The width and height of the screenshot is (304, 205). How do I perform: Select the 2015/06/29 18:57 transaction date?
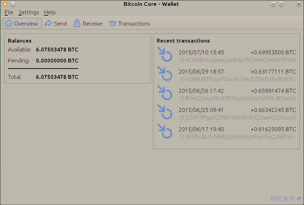[201, 72]
